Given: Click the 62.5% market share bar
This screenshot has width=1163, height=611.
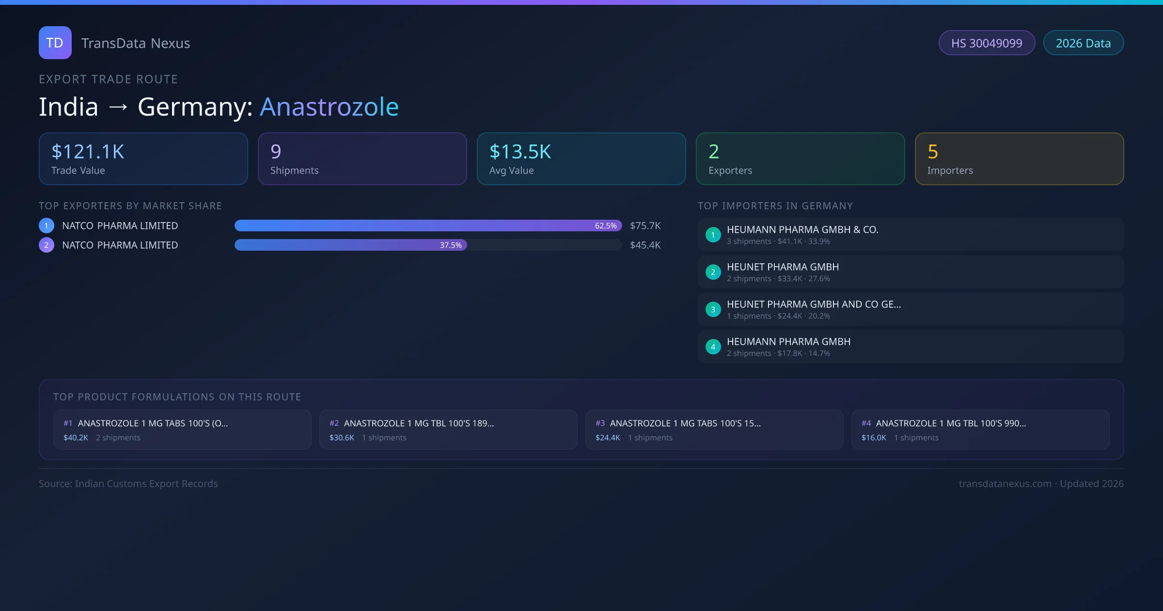Looking at the screenshot, I should pos(428,225).
